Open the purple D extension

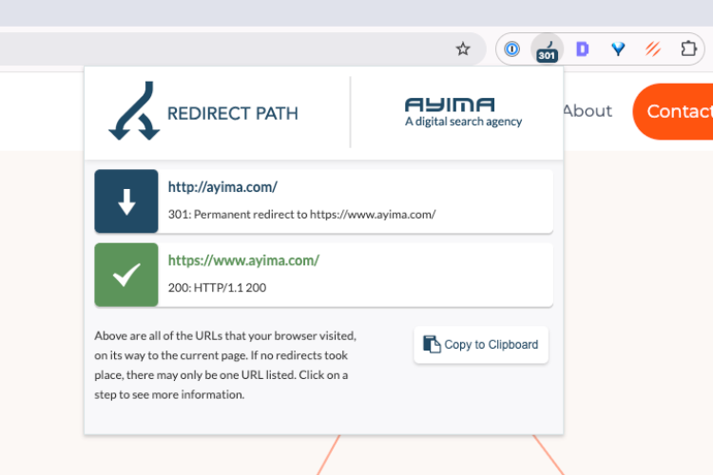[583, 49]
